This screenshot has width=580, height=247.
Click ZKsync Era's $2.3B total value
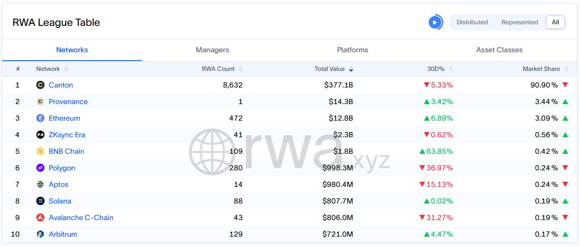click(x=343, y=135)
